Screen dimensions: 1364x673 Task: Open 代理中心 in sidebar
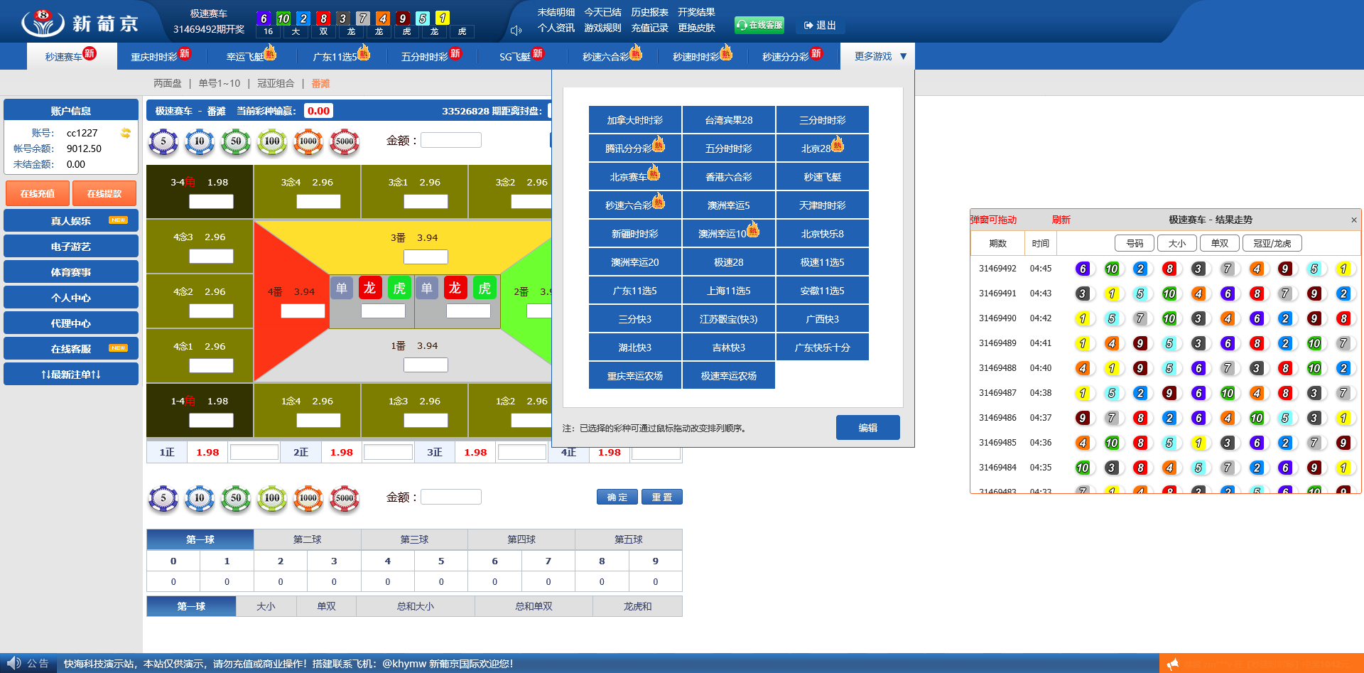pyautogui.click(x=71, y=323)
